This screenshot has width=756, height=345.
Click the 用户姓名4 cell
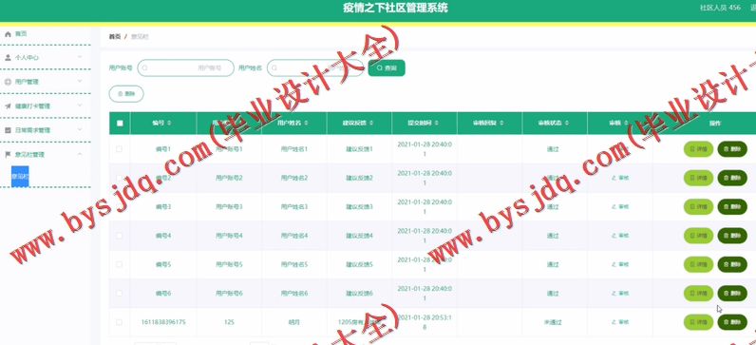click(294, 236)
